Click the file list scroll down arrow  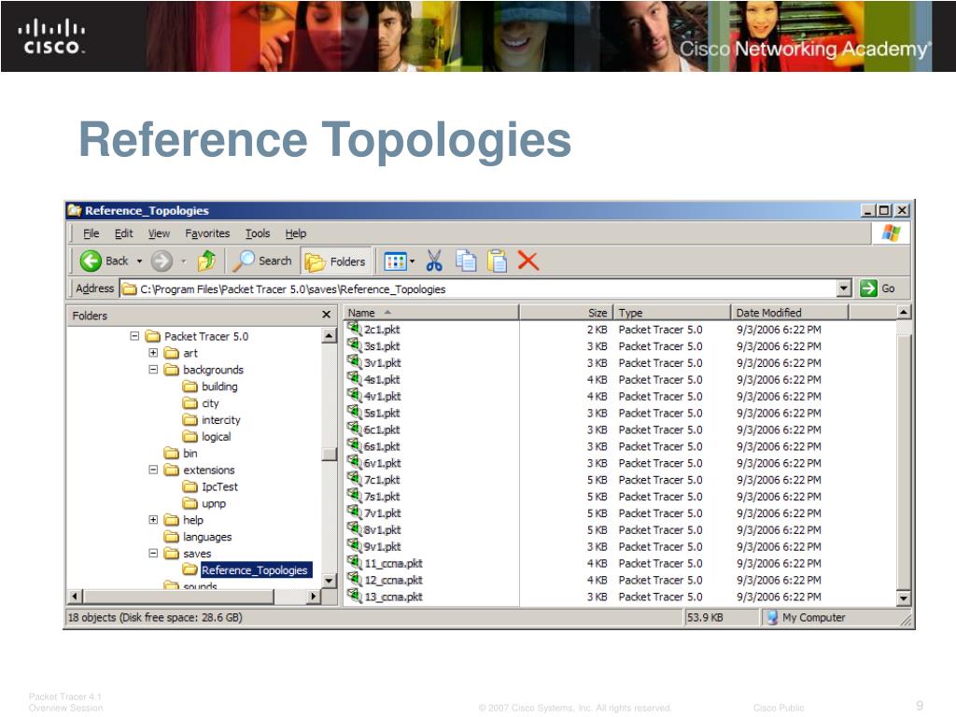point(904,598)
